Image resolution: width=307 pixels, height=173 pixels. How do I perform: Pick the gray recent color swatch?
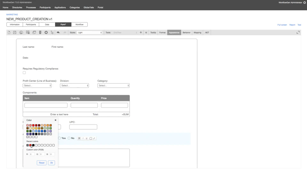coord(28,145)
